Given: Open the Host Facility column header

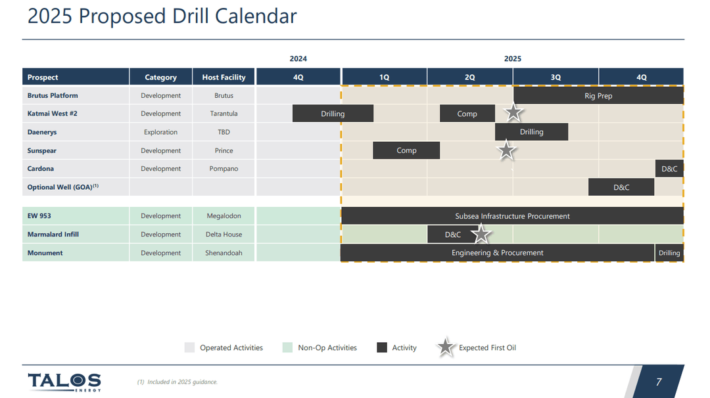Looking at the screenshot, I should (224, 77).
